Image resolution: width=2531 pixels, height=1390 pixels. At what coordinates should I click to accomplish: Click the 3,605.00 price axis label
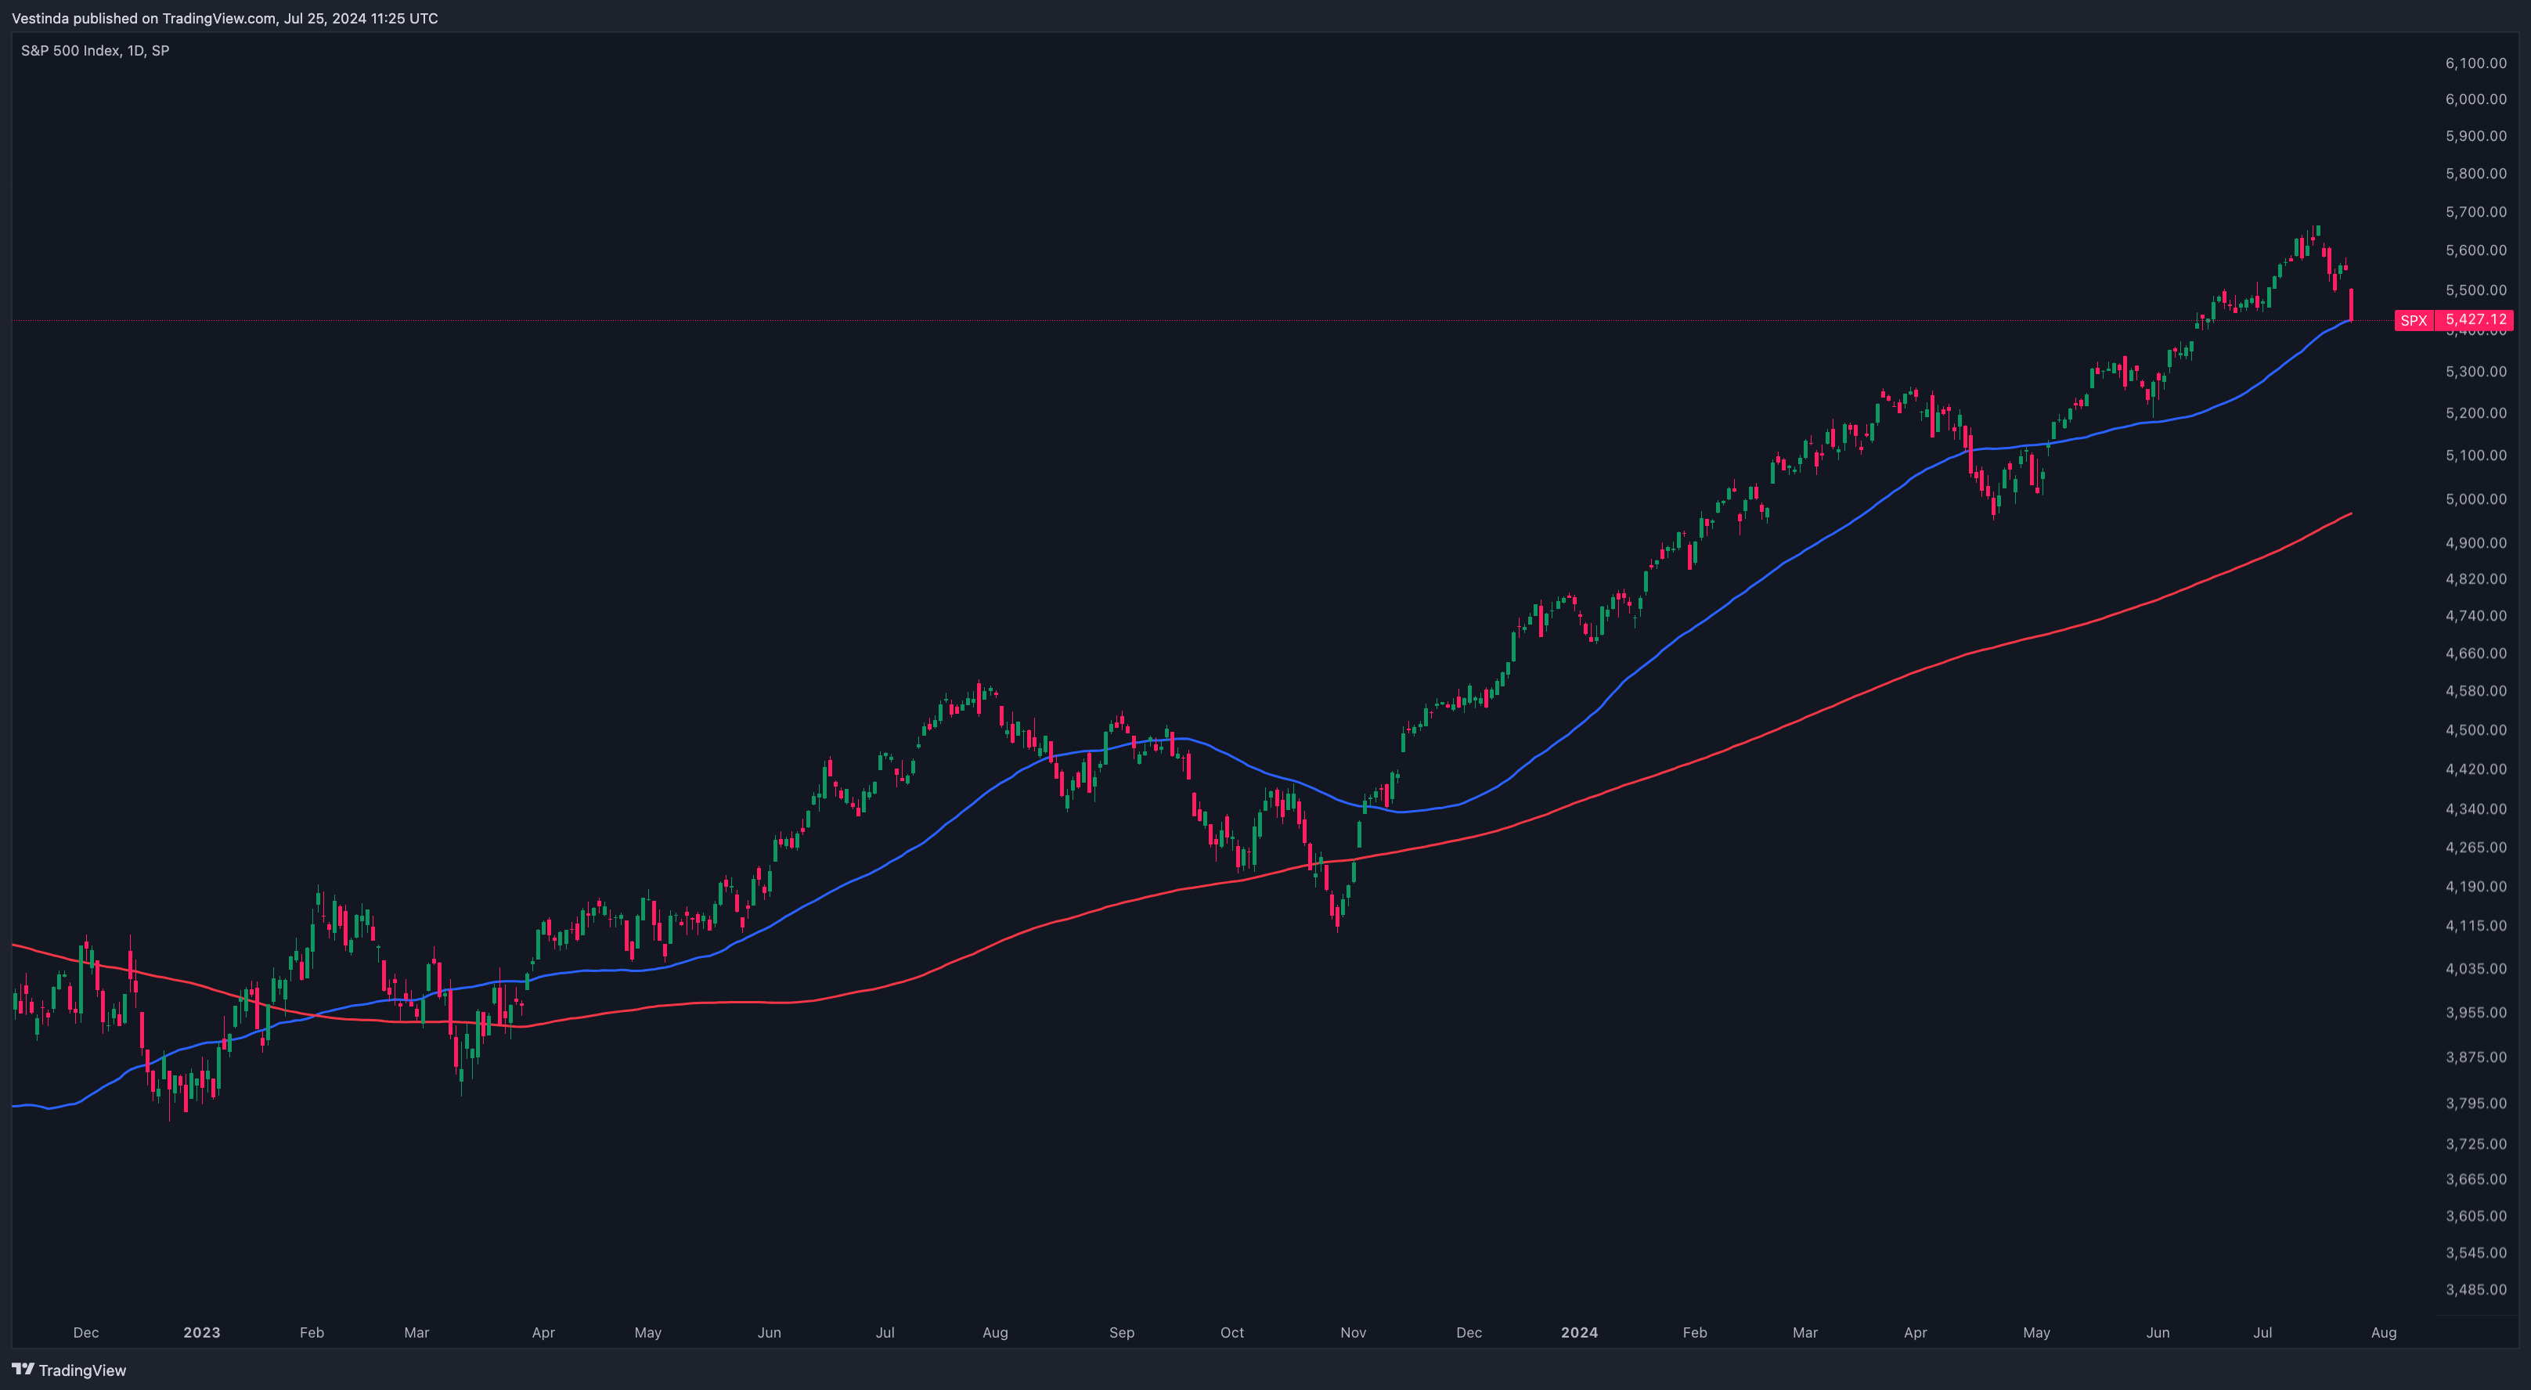coord(2475,1215)
